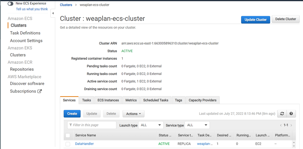Click the Create service button
Viewport: 303px width, 149px height.
[x=72, y=113]
